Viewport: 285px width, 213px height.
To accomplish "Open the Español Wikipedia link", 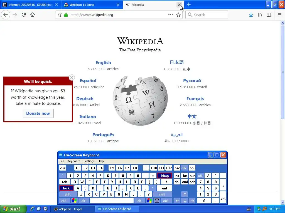I will [88, 81].
